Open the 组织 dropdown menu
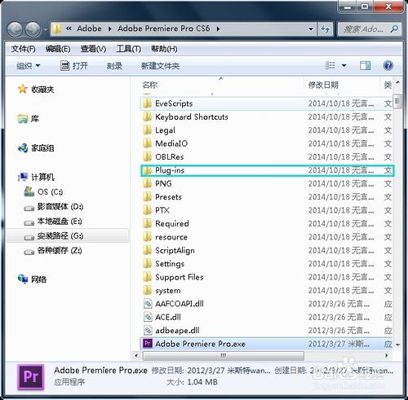This screenshot has width=408, height=400. [x=28, y=66]
